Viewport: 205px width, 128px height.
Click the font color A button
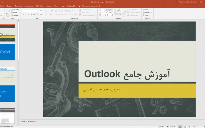[x=50, y=14]
